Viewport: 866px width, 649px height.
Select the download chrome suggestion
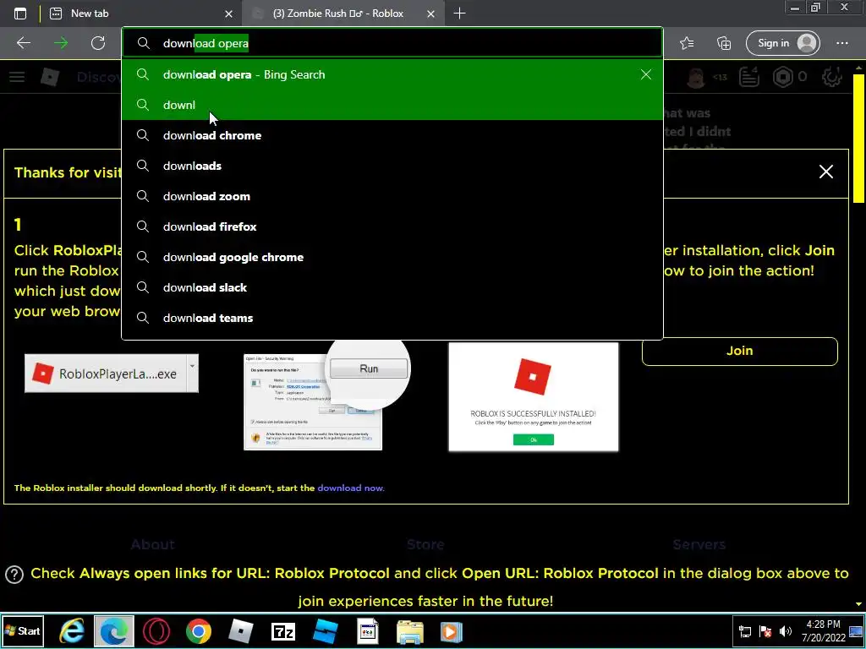pos(392,135)
